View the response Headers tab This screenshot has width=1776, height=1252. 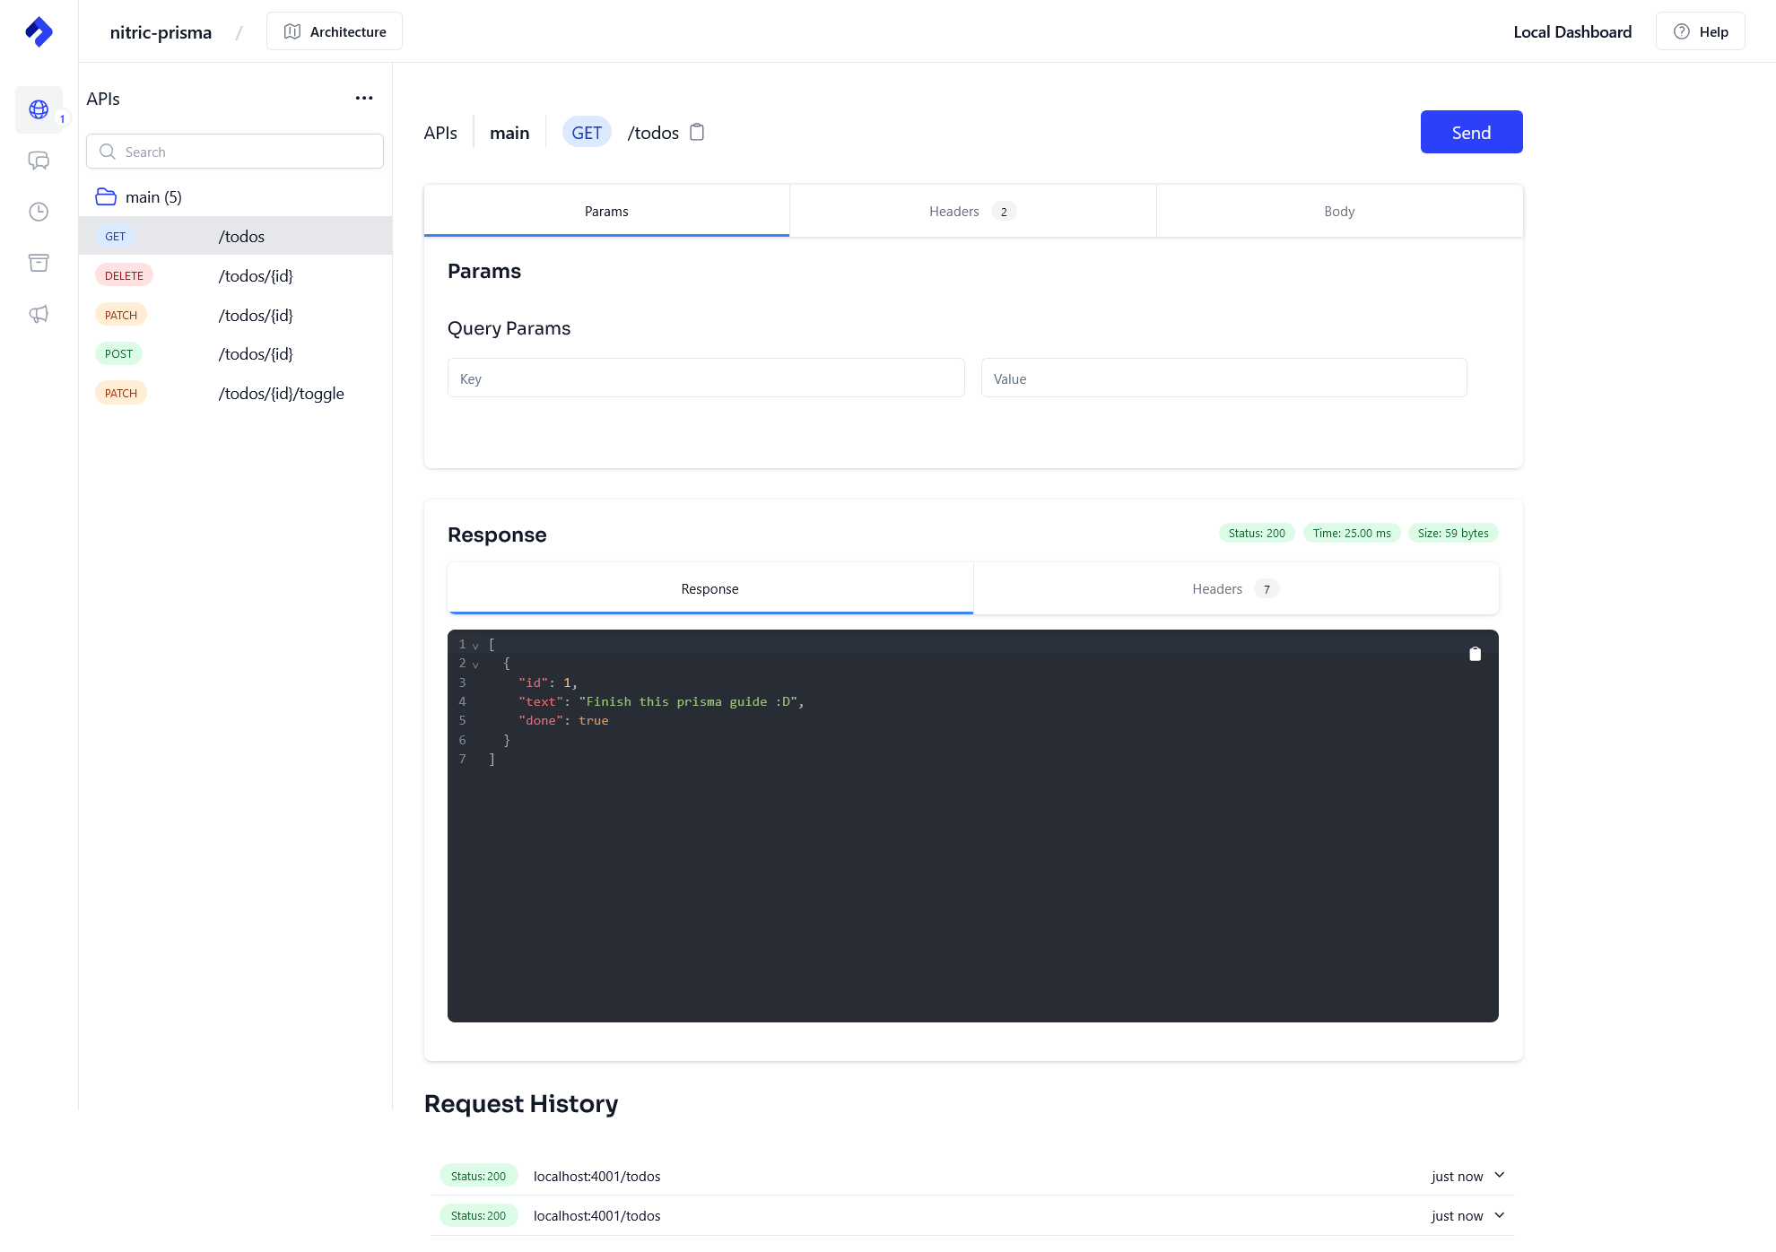[x=1217, y=588]
